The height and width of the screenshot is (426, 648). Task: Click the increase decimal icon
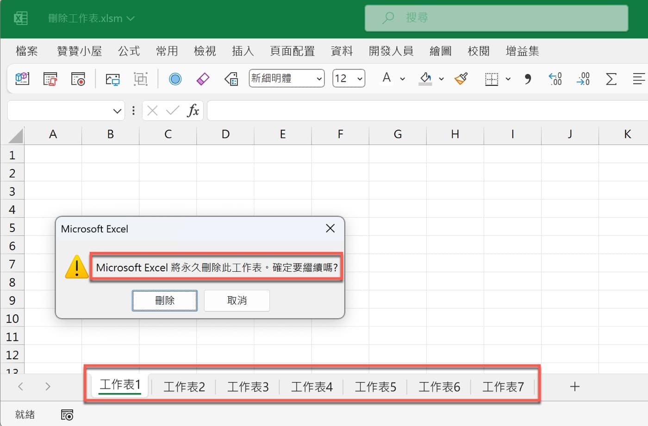coord(555,79)
